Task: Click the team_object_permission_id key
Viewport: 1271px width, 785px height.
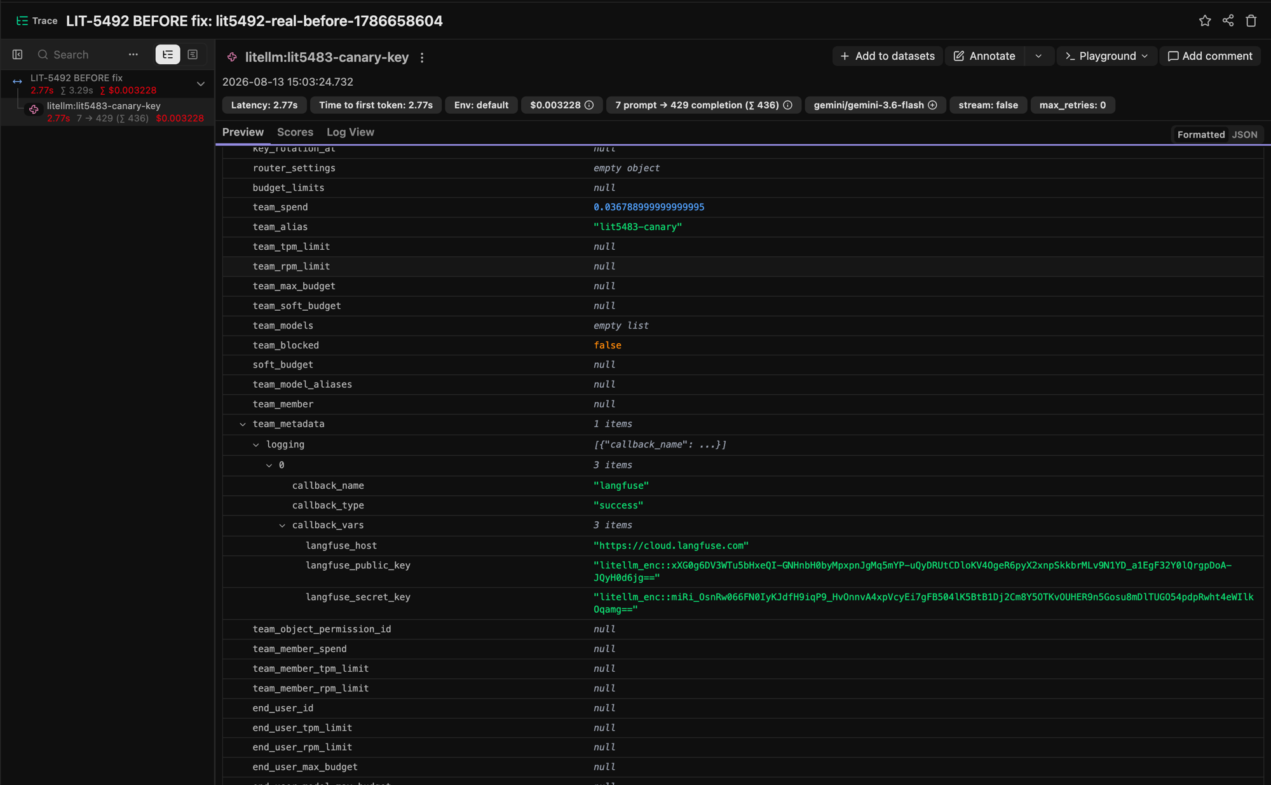Action: 322,629
